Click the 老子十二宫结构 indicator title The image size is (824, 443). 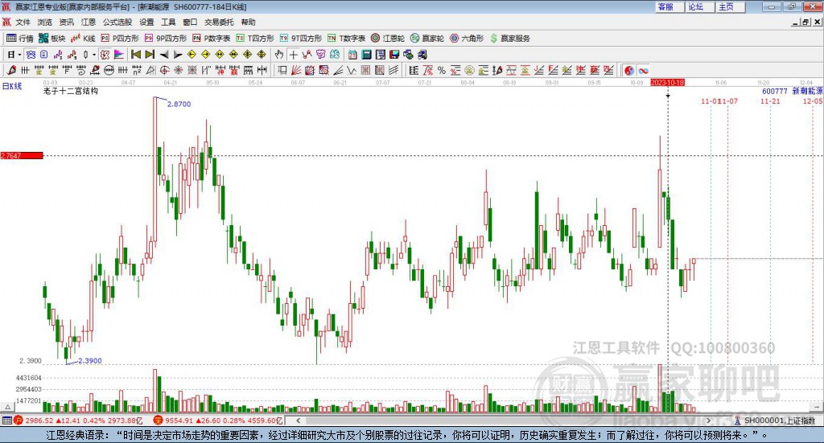tap(71, 91)
